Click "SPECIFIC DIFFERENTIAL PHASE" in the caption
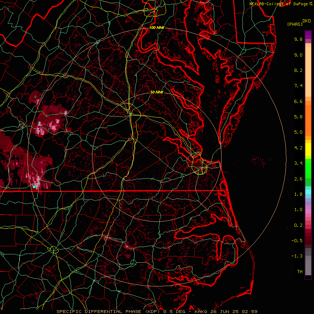The width and height of the screenshot is (314, 314). click(x=99, y=312)
